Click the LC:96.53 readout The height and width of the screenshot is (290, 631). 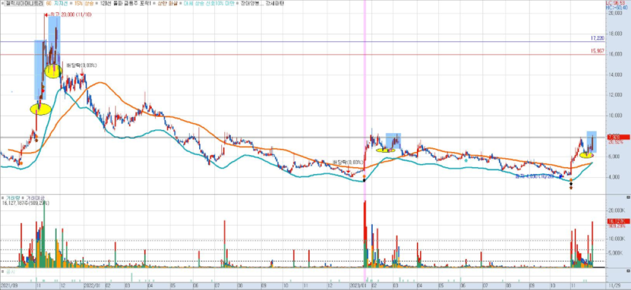[x=616, y=3]
